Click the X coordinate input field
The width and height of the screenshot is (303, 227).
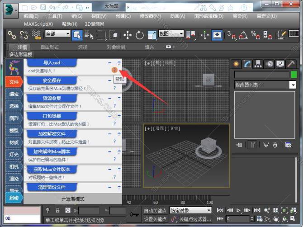(89, 210)
